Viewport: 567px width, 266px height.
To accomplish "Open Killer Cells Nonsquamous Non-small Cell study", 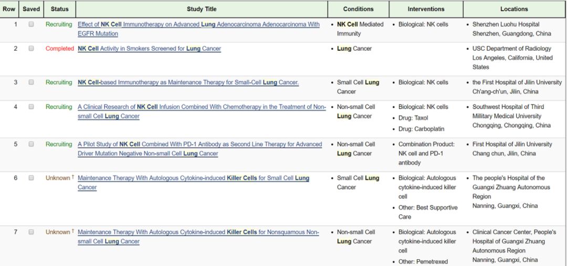I will point(198,232).
